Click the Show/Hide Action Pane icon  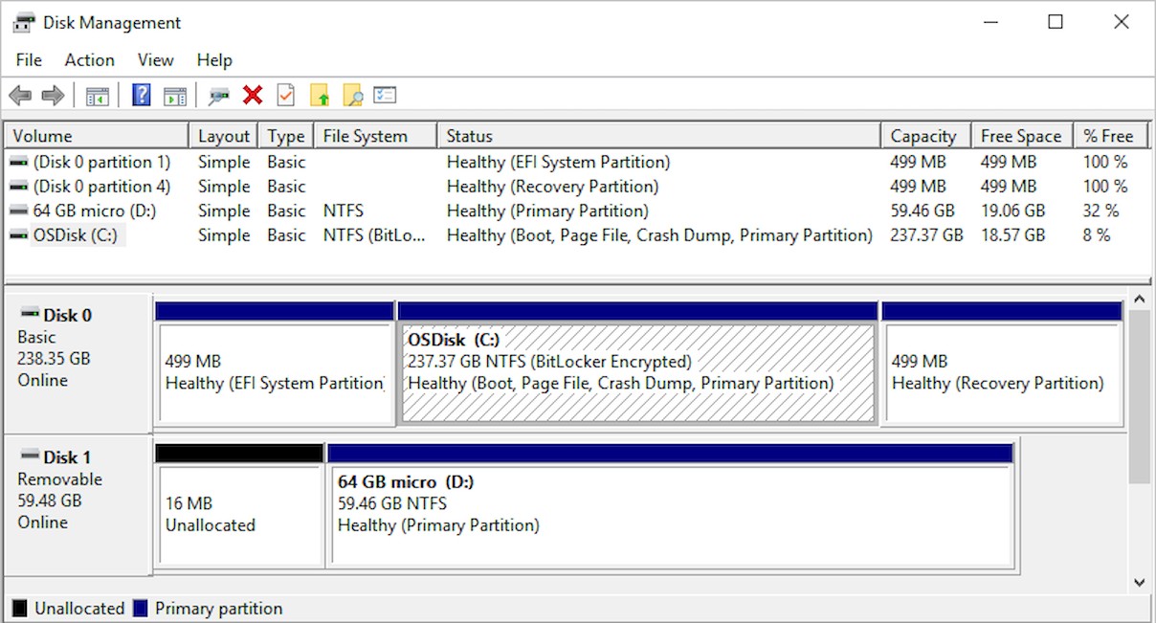click(174, 96)
